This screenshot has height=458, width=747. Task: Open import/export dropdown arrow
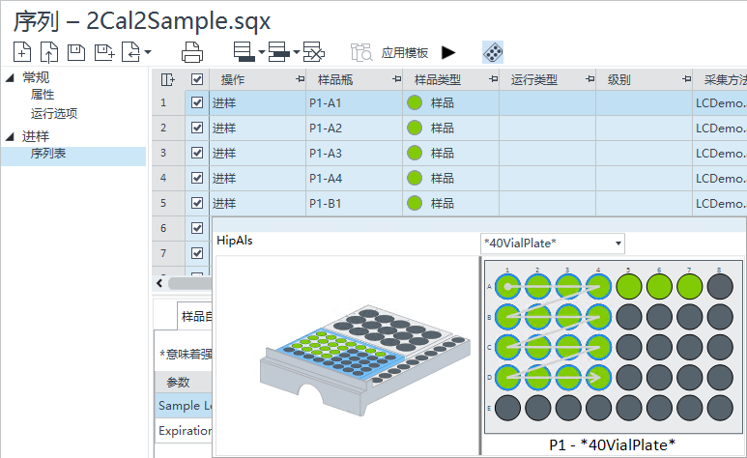(148, 52)
